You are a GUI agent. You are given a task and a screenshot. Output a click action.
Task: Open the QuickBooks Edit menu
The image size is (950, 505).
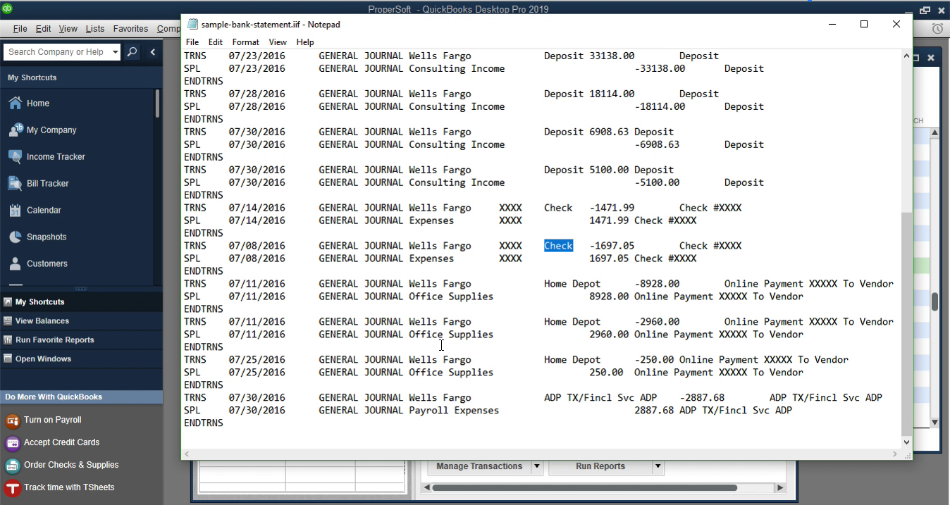[44, 29]
